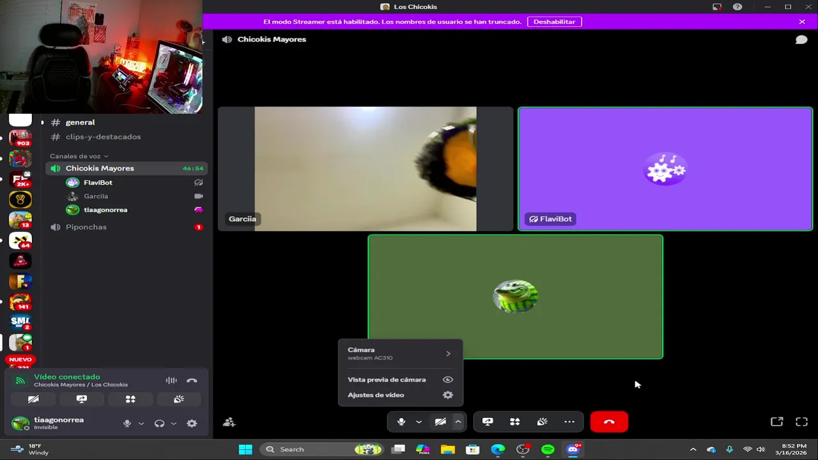
Task: Toggle noise suppression waveform icon
Action: (x=171, y=380)
